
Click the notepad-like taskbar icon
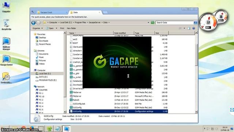click(58, 129)
